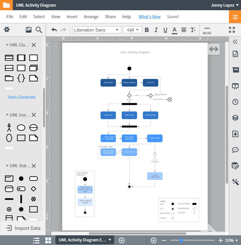
Task: Open shape library settings gear
Action: [7, 29]
